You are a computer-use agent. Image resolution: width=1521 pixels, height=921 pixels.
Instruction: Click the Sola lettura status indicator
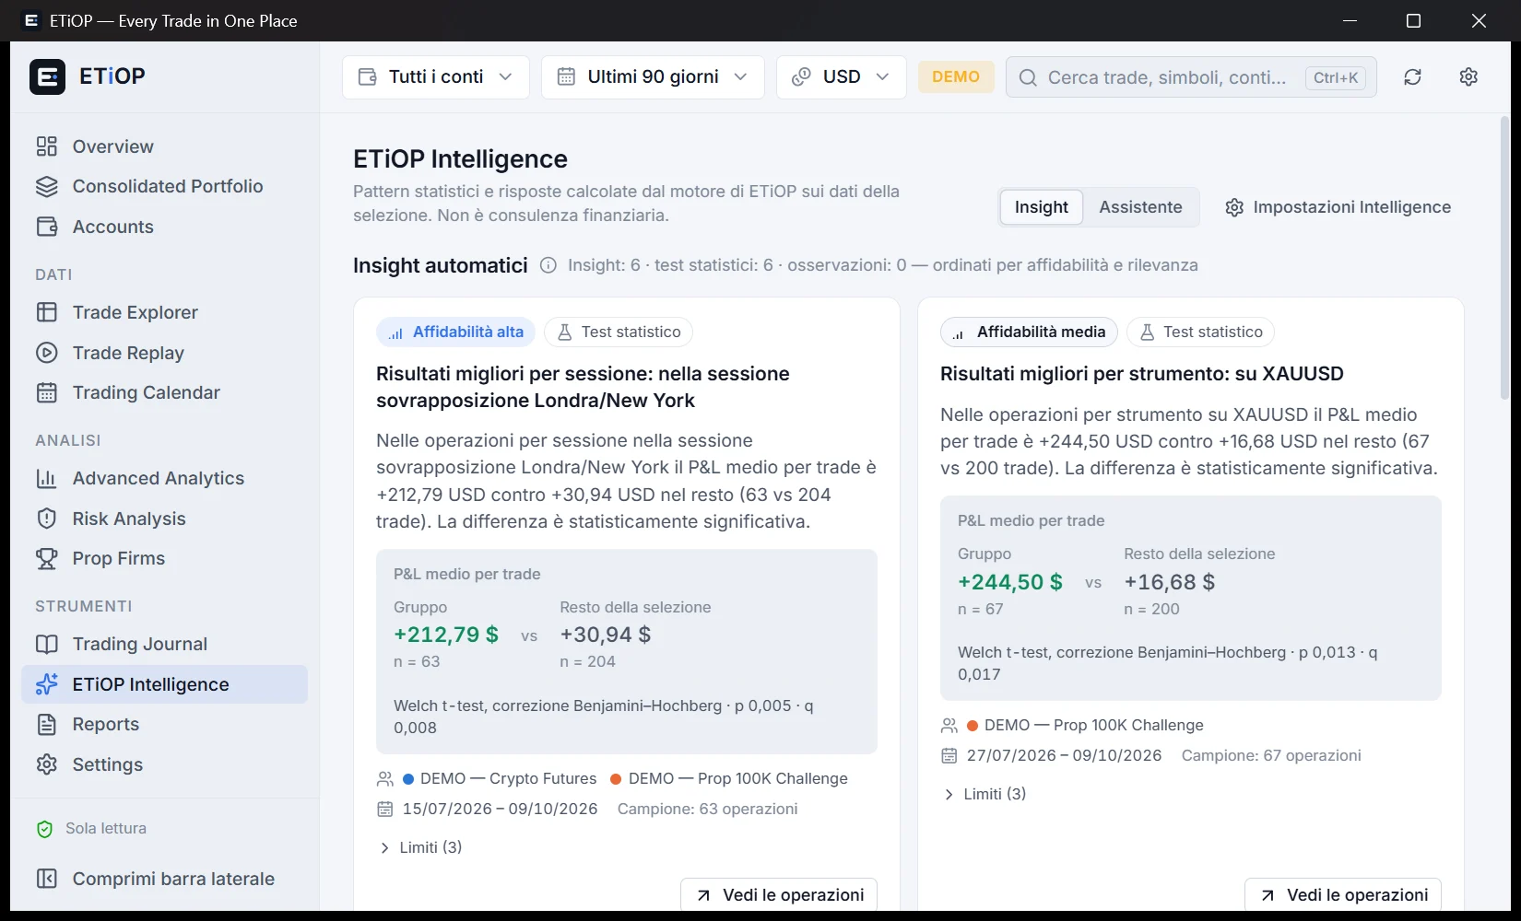point(90,829)
